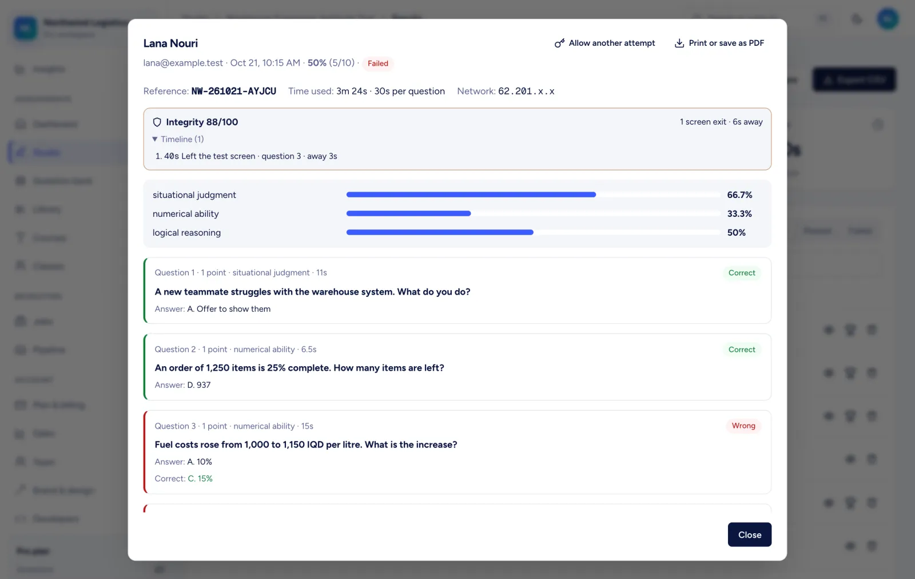Click the network value 62.201.x.x
Image resolution: width=915 pixels, height=579 pixels.
(526, 91)
